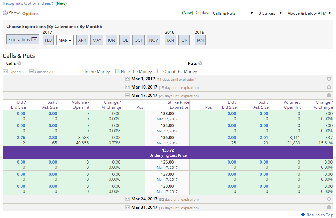
Task: Click the 137.00 put ask 0.00
Action: coord(264,174)
